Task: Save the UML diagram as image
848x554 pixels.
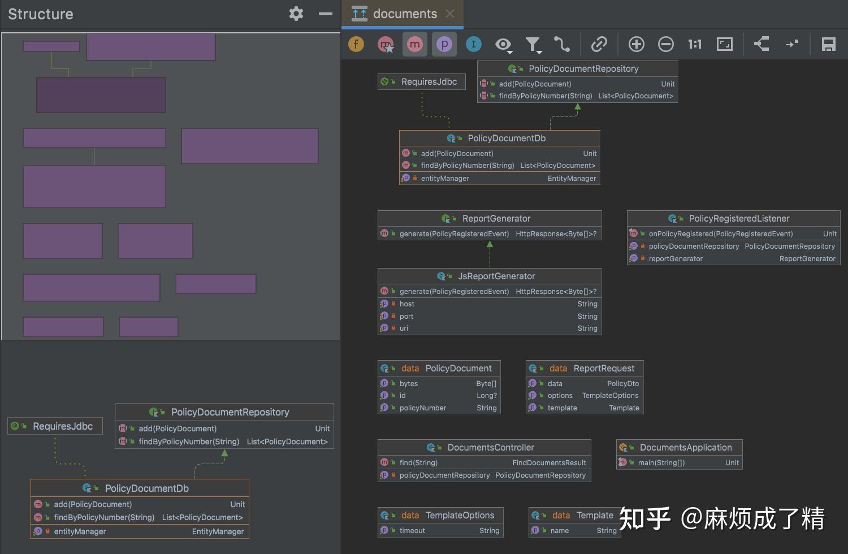Action: click(829, 44)
